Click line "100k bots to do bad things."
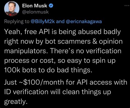 click(x=48, y=70)
